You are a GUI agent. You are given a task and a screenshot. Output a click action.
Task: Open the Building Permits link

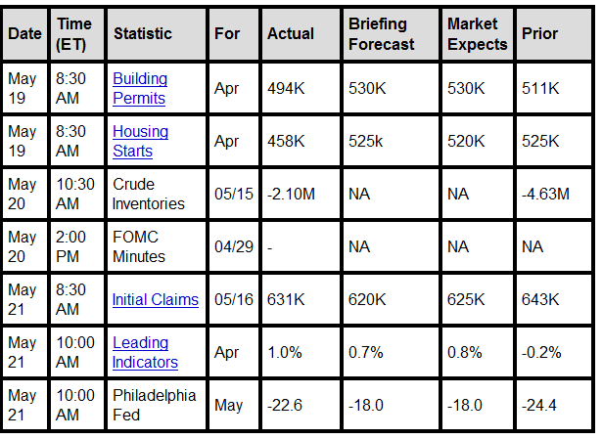coord(140,88)
